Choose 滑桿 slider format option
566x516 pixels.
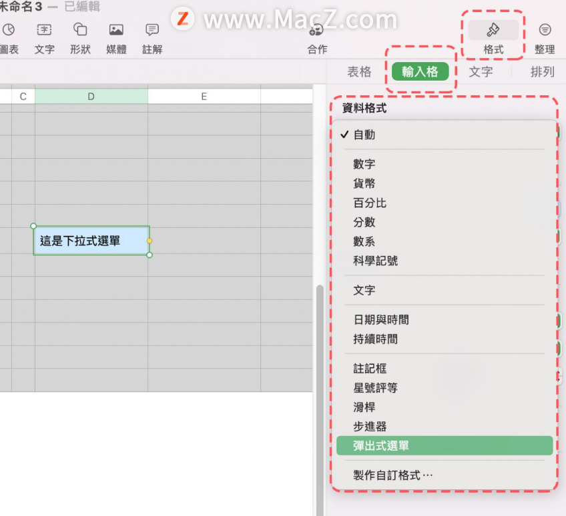point(445,407)
